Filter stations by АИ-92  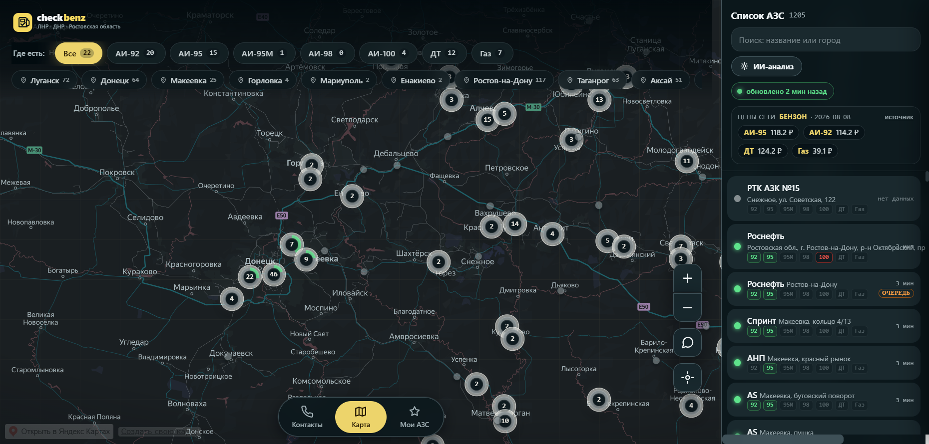(136, 53)
